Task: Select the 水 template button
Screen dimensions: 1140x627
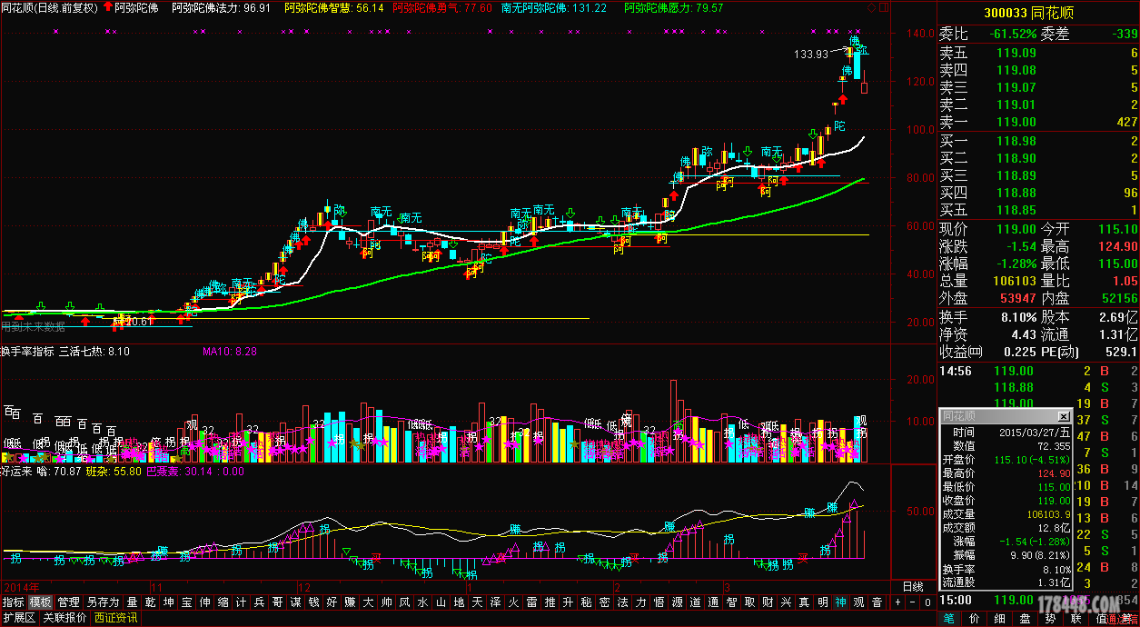Action: coord(422,602)
